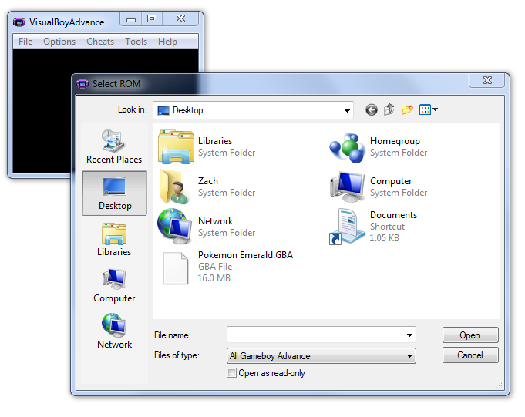525x417 pixels.
Task: Open Help menu in VisualBoyAdvance
Action: (167, 42)
